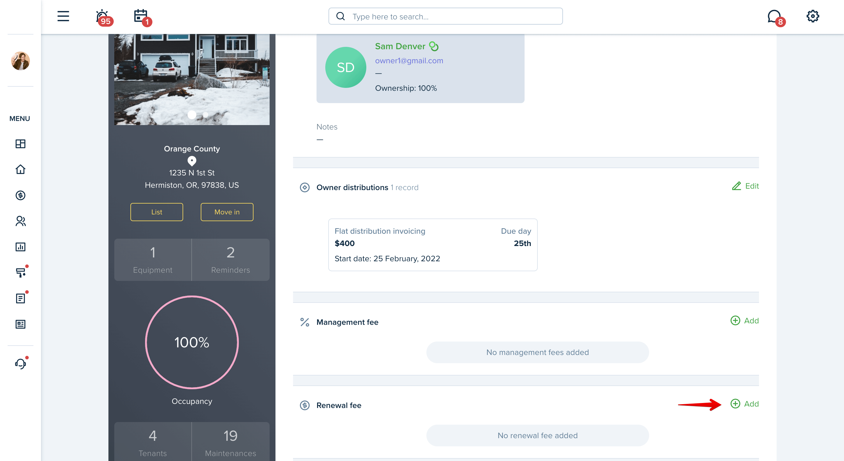Add a Management fee
This screenshot has width=844, height=461.
point(744,320)
